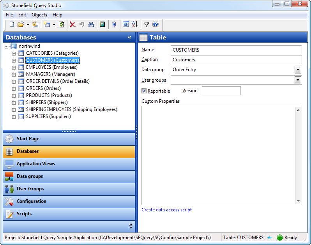Click the Caption text field

236,60
